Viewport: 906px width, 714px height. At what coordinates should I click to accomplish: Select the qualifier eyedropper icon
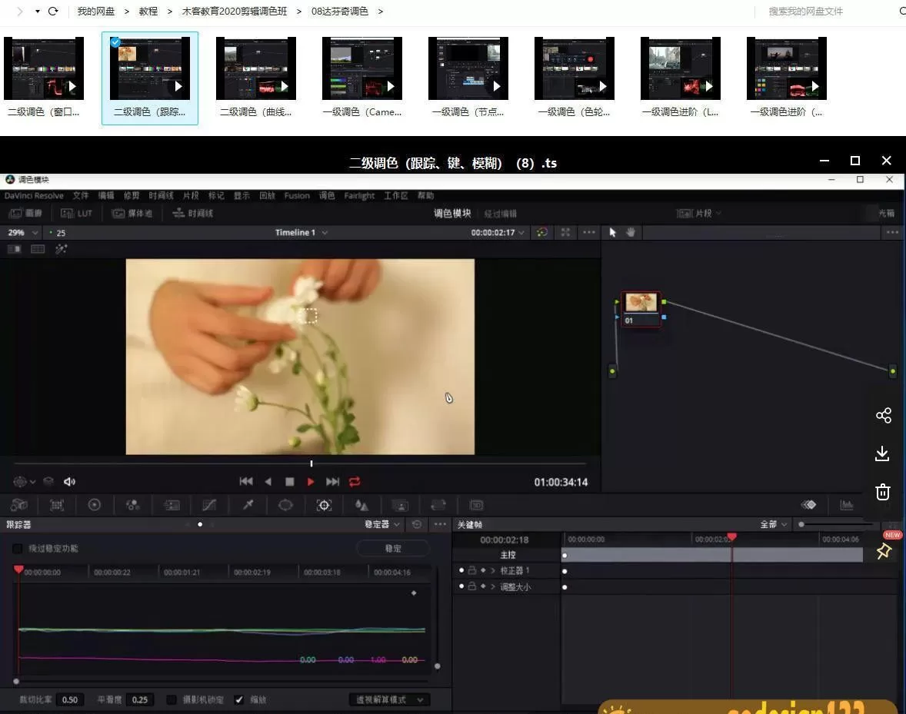pyautogui.click(x=248, y=505)
